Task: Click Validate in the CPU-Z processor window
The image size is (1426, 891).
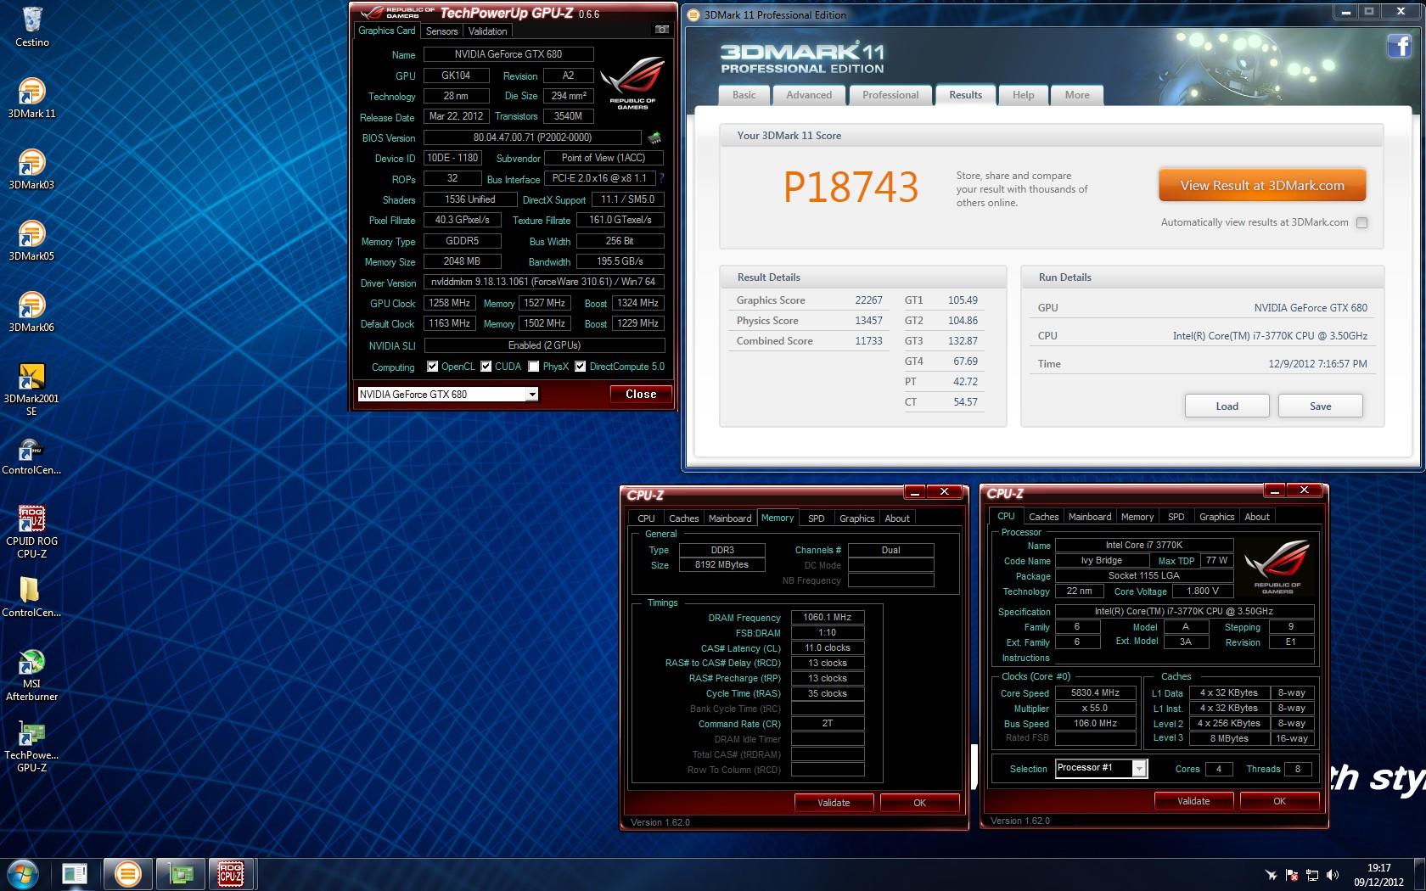Action: click(x=1193, y=801)
